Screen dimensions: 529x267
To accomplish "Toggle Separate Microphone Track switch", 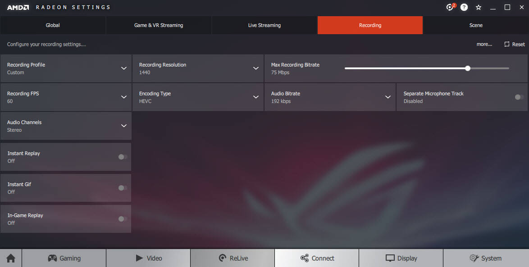I will 519,97.
